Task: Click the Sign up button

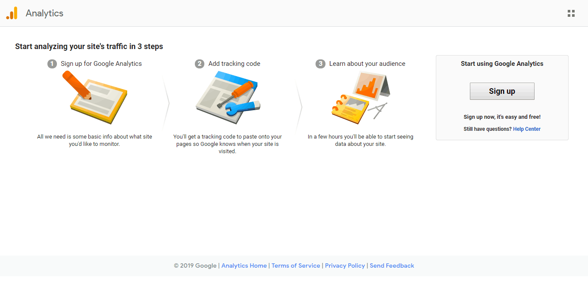Action: pos(502,91)
